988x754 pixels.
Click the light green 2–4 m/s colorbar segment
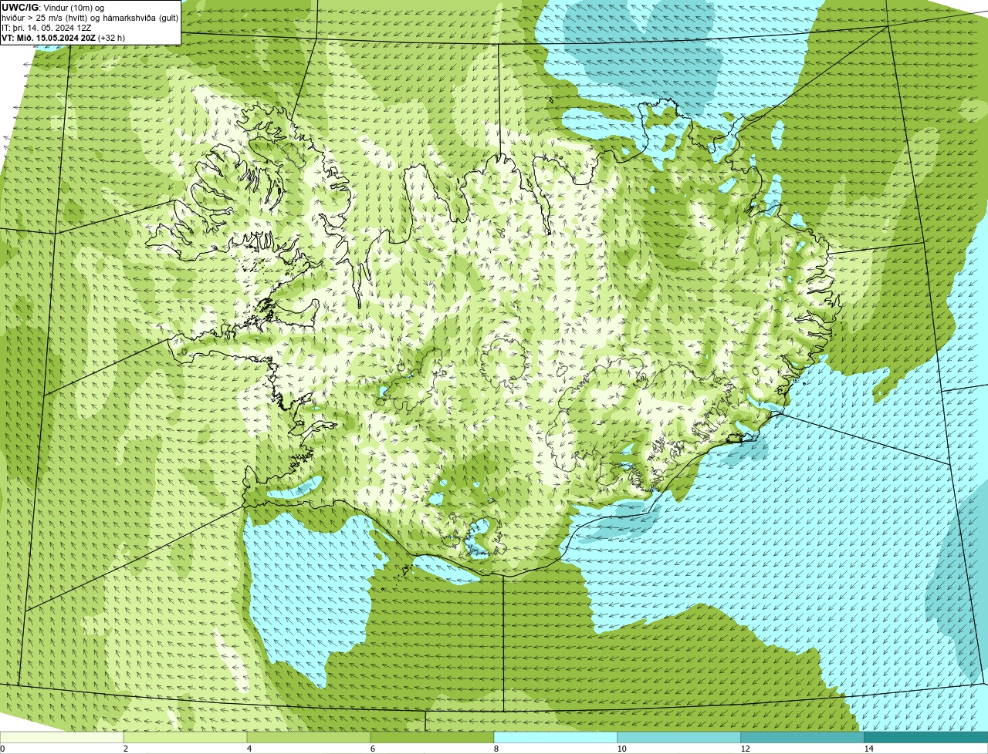point(185,738)
